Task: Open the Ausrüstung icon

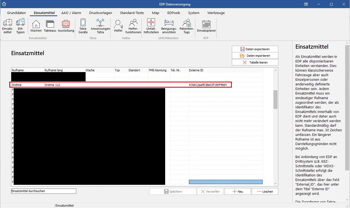Action: 66,26
